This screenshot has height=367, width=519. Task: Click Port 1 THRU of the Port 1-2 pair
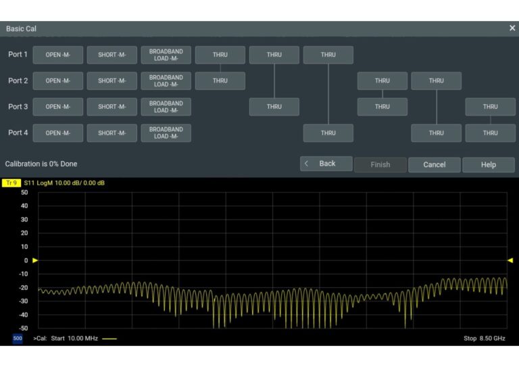coord(220,55)
